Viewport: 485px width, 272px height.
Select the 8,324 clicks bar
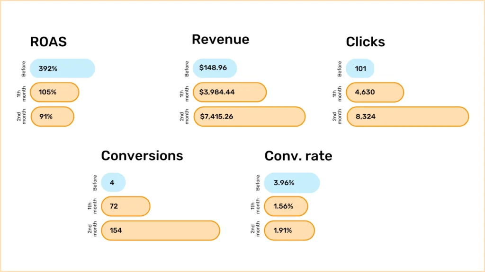point(408,117)
